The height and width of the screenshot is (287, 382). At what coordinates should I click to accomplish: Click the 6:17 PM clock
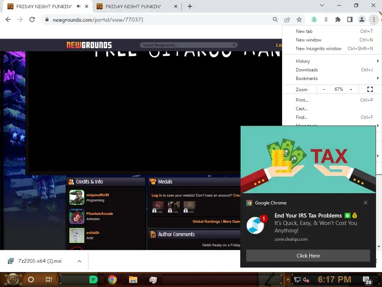(335, 280)
